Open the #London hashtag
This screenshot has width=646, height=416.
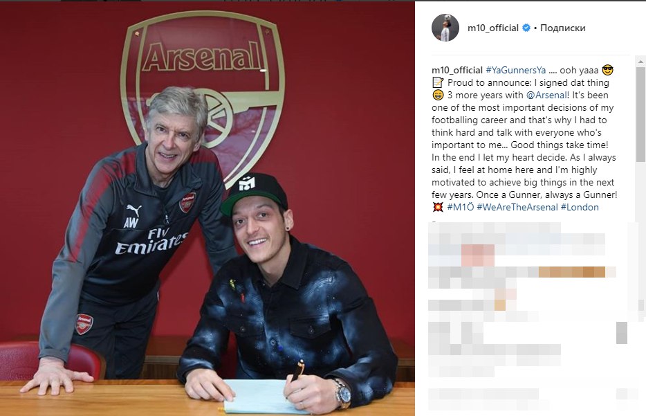click(x=580, y=207)
